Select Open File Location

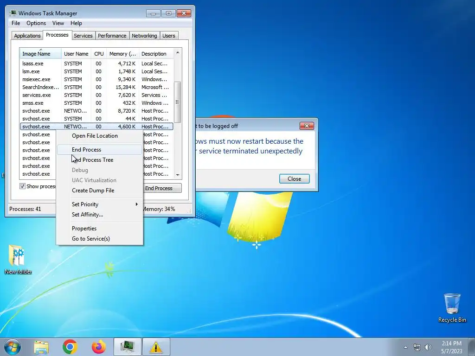(99, 136)
